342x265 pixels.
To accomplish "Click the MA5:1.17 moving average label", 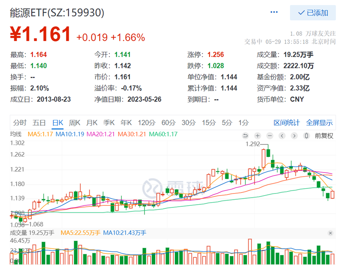I will tap(40, 134).
